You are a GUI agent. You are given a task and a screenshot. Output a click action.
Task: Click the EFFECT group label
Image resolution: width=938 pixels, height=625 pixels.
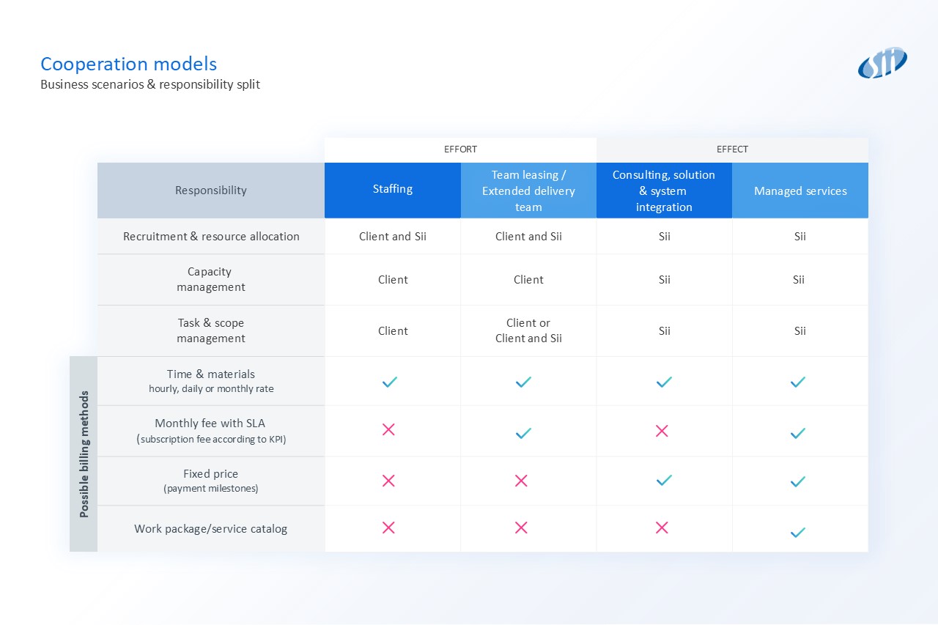tap(732, 149)
